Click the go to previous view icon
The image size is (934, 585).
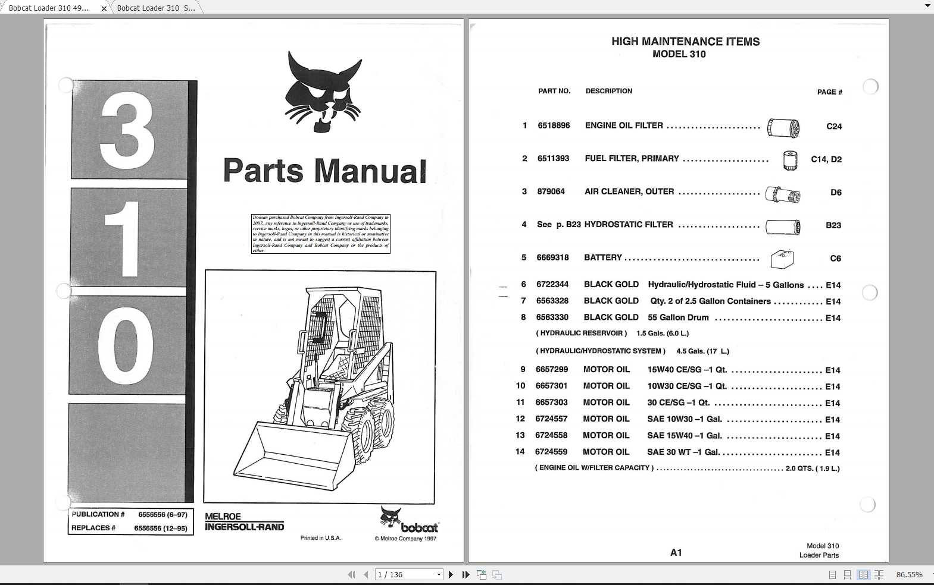click(x=482, y=574)
